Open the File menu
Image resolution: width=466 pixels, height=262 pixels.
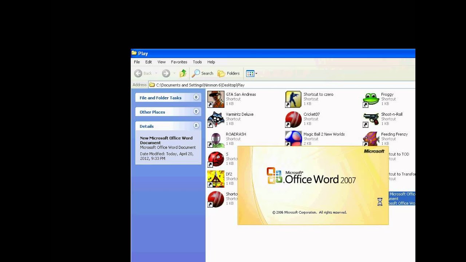click(137, 62)
